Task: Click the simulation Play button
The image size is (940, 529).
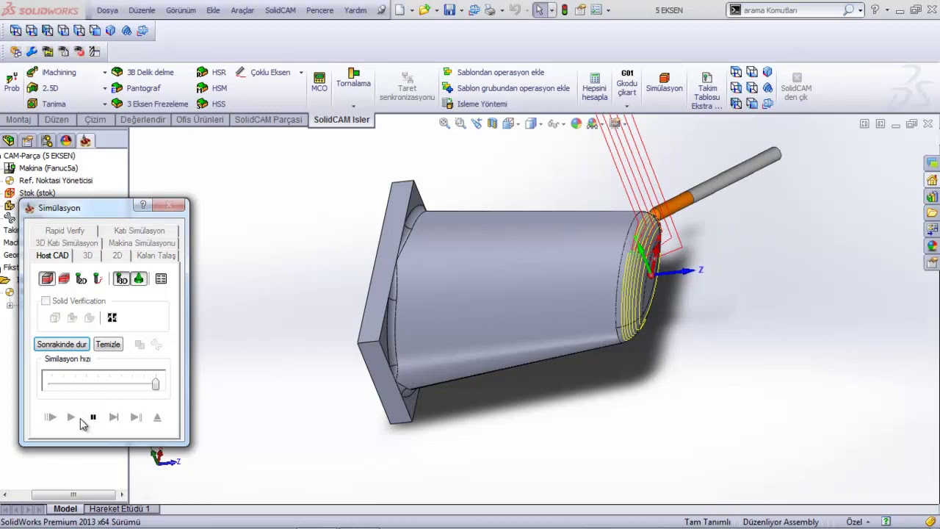Action: [x=71, y=417]
